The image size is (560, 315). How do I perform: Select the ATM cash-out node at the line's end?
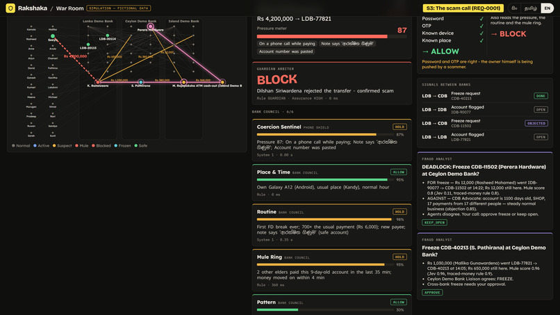click(222, 82)
